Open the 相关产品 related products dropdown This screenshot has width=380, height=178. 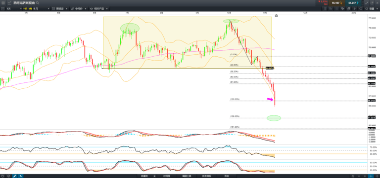point(99,8)
